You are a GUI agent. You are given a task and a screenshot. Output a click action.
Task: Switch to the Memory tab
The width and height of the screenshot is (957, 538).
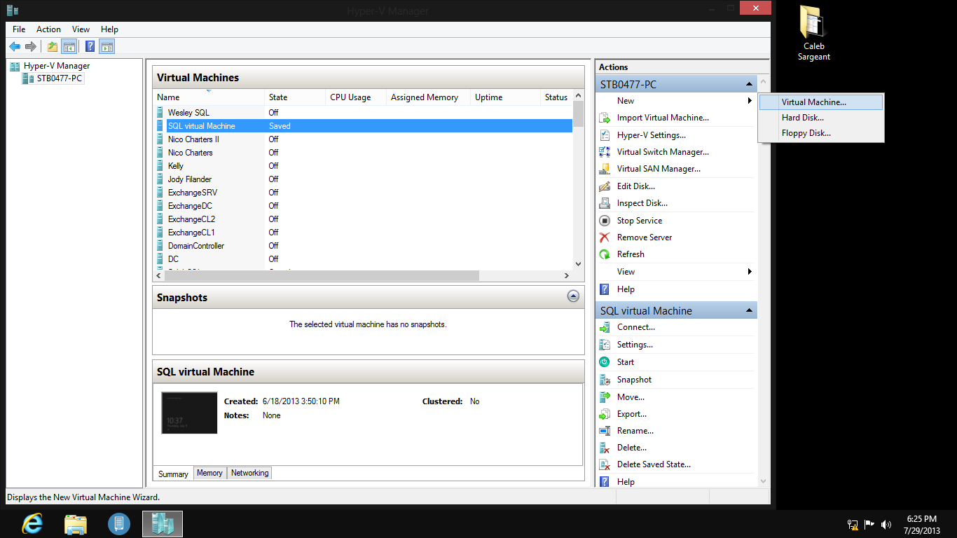tap(209, 473)
